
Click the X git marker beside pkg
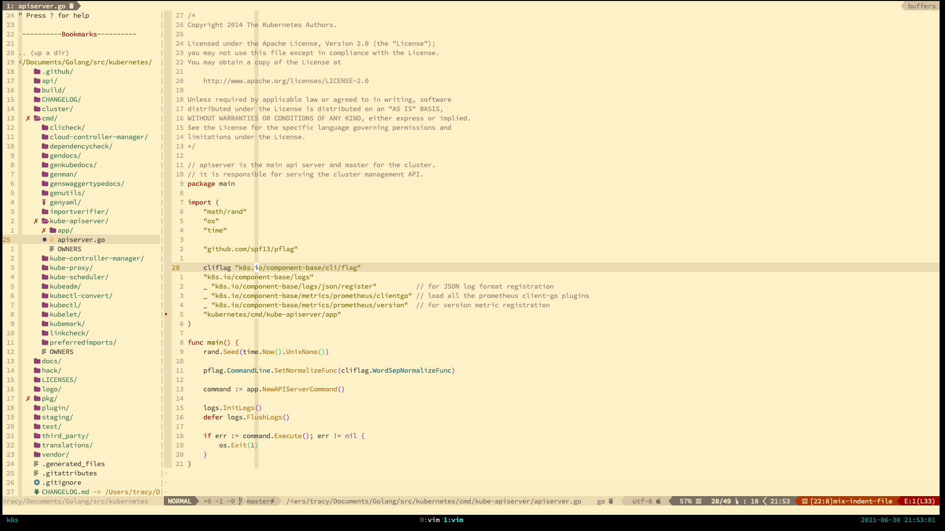28,399
